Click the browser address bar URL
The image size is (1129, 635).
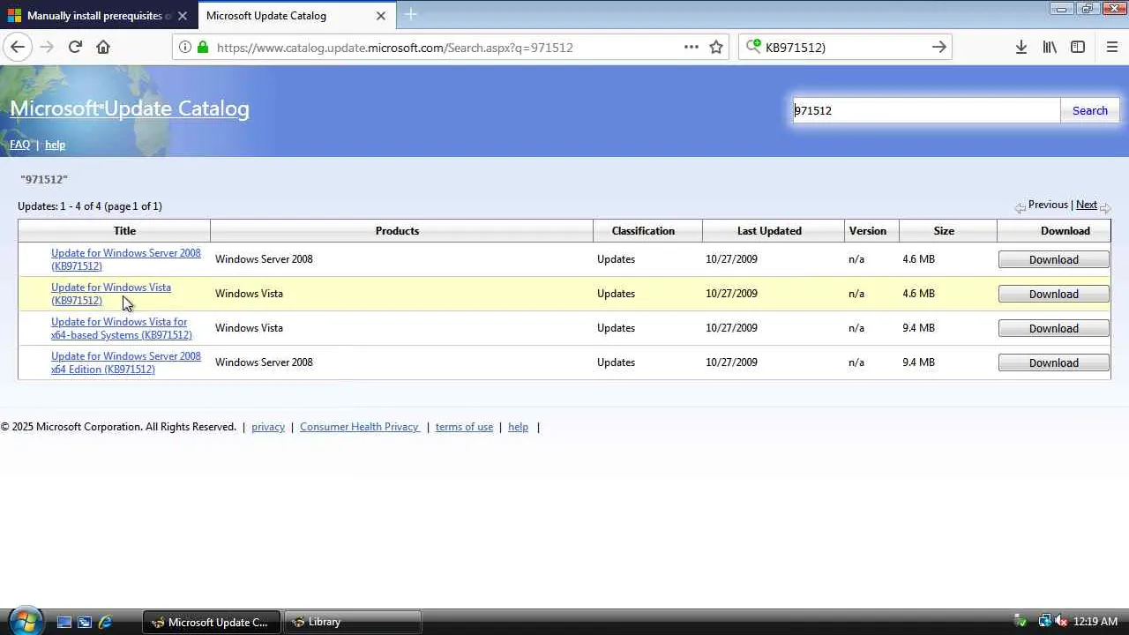[395, 48]
